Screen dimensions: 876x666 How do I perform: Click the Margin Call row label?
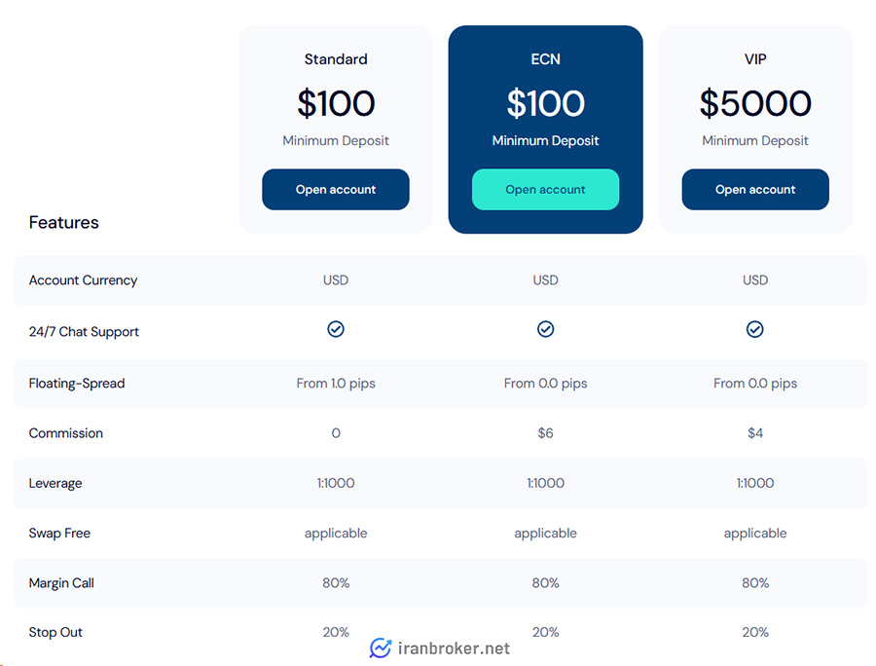click(x=61, y=583)
